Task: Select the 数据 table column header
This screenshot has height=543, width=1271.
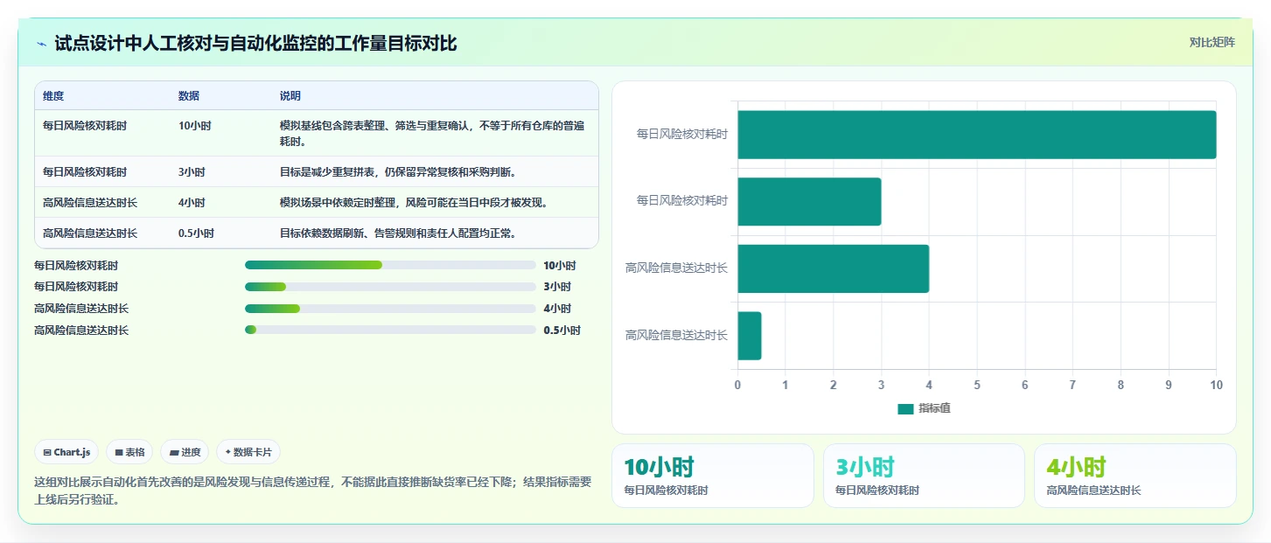Action: pyautogui.click(x=189, y=95)
